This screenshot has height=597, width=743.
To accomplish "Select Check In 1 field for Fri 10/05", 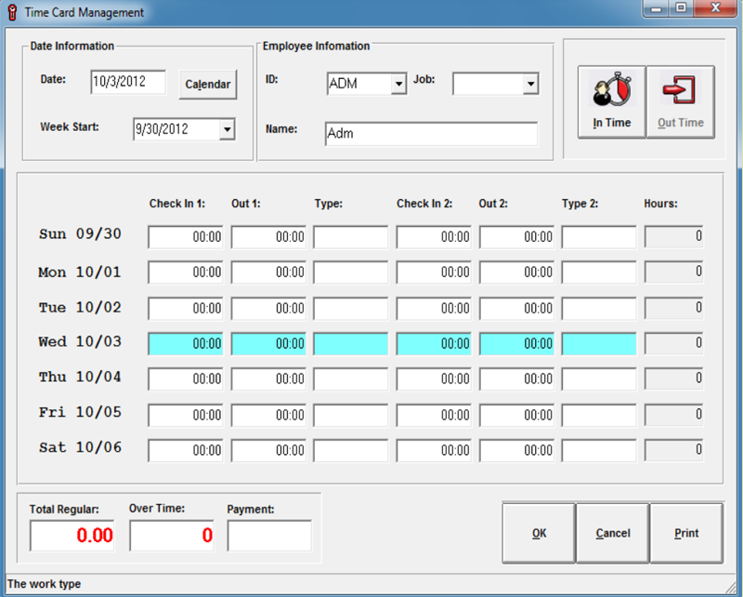I will 185,416.
